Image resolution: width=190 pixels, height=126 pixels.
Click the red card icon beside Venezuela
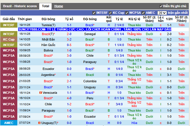41,93
